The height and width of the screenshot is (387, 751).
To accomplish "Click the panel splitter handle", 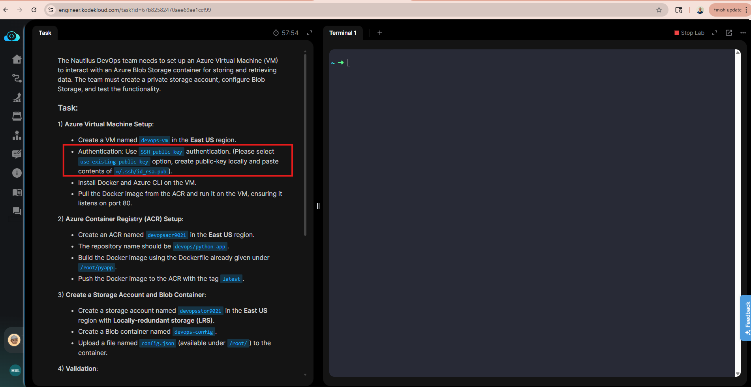I will tap(318, 206).
